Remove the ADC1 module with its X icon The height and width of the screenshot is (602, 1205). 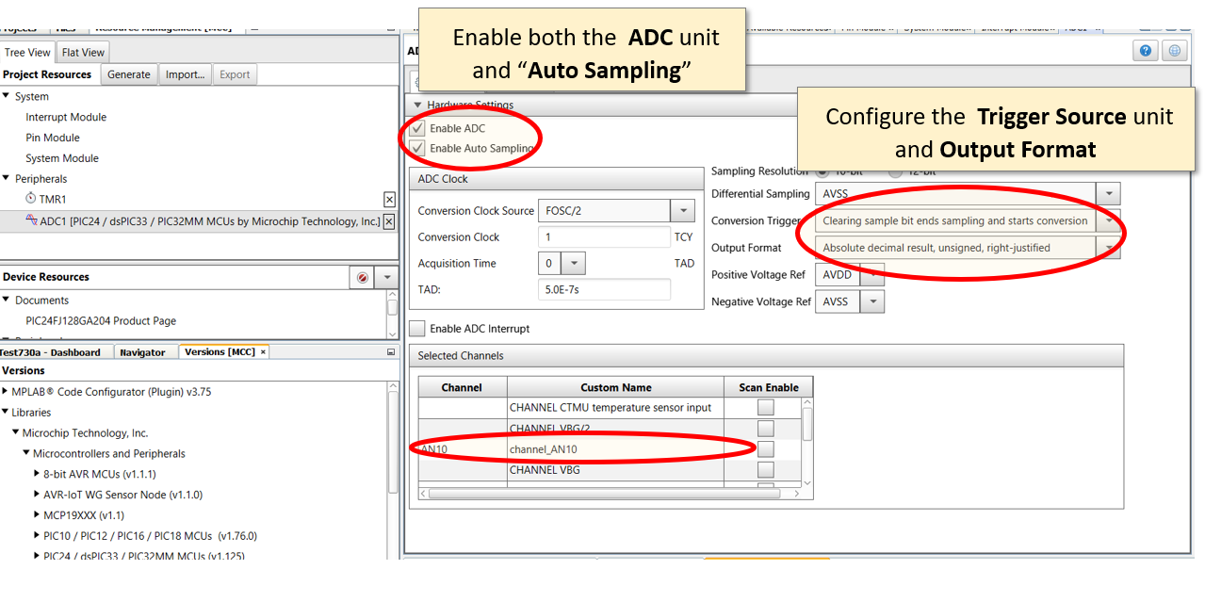tap(388, 221)
